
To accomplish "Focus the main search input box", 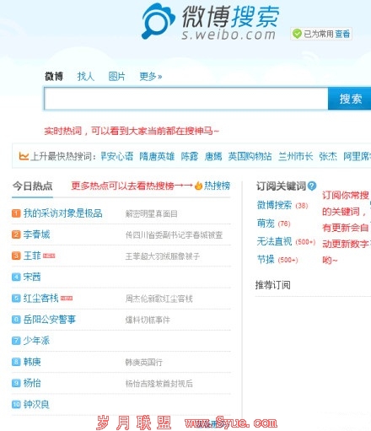I will point(186,99).
